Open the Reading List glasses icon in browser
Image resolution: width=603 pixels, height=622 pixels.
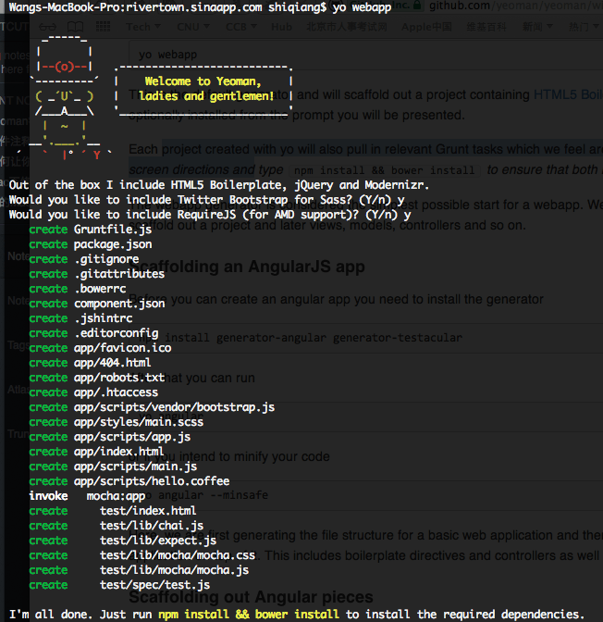pos(47,27)
